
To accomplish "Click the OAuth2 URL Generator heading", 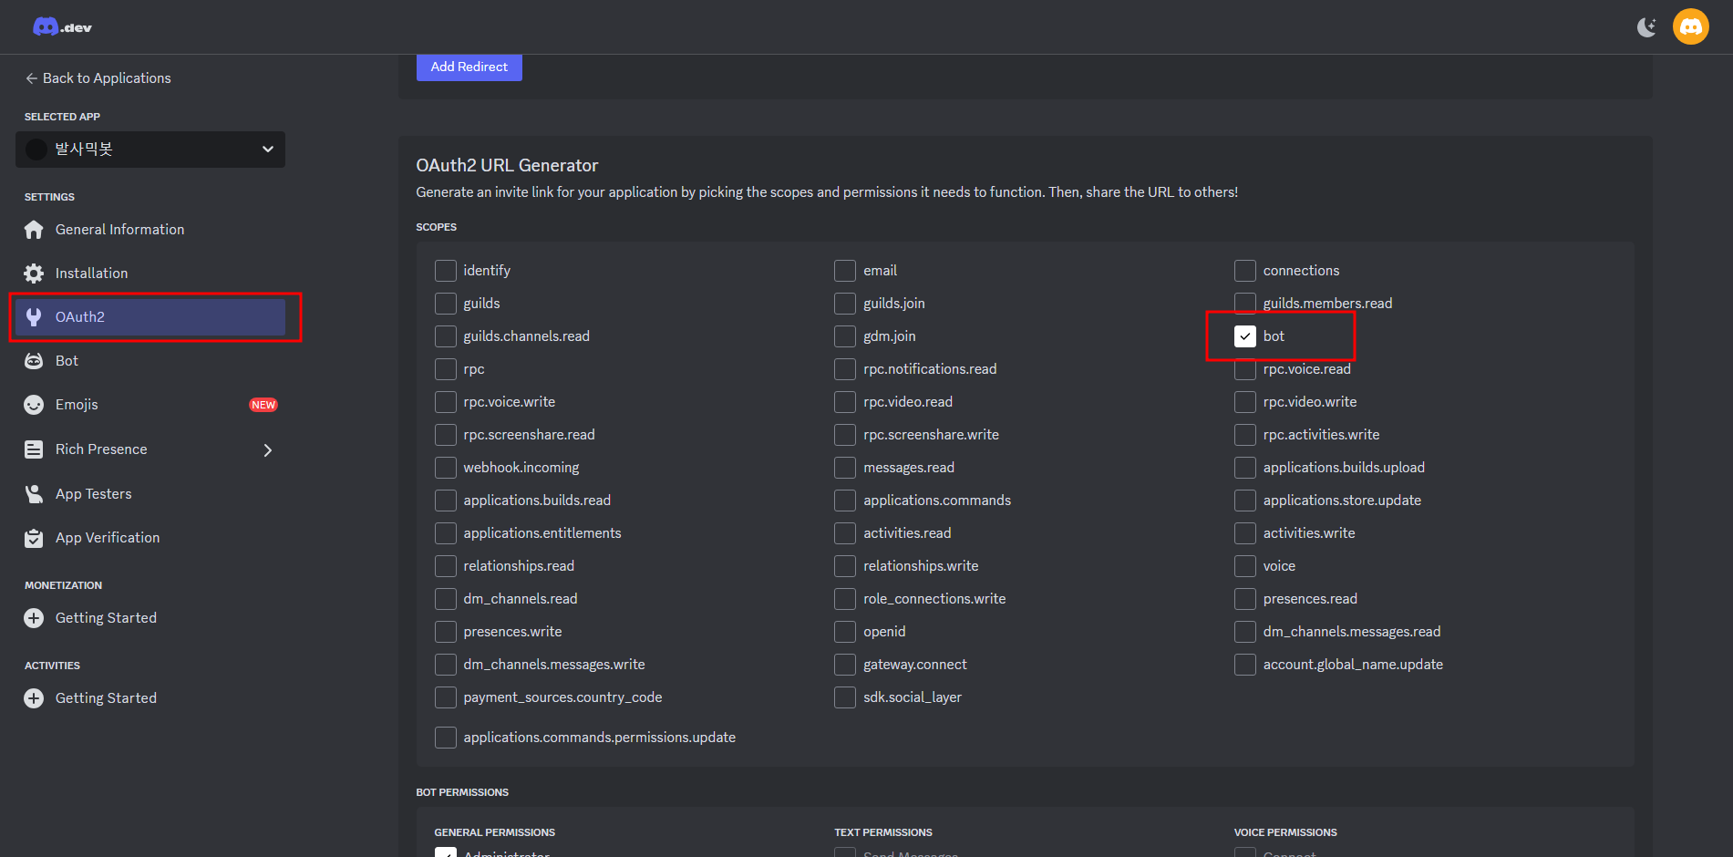I will (507, 166).
